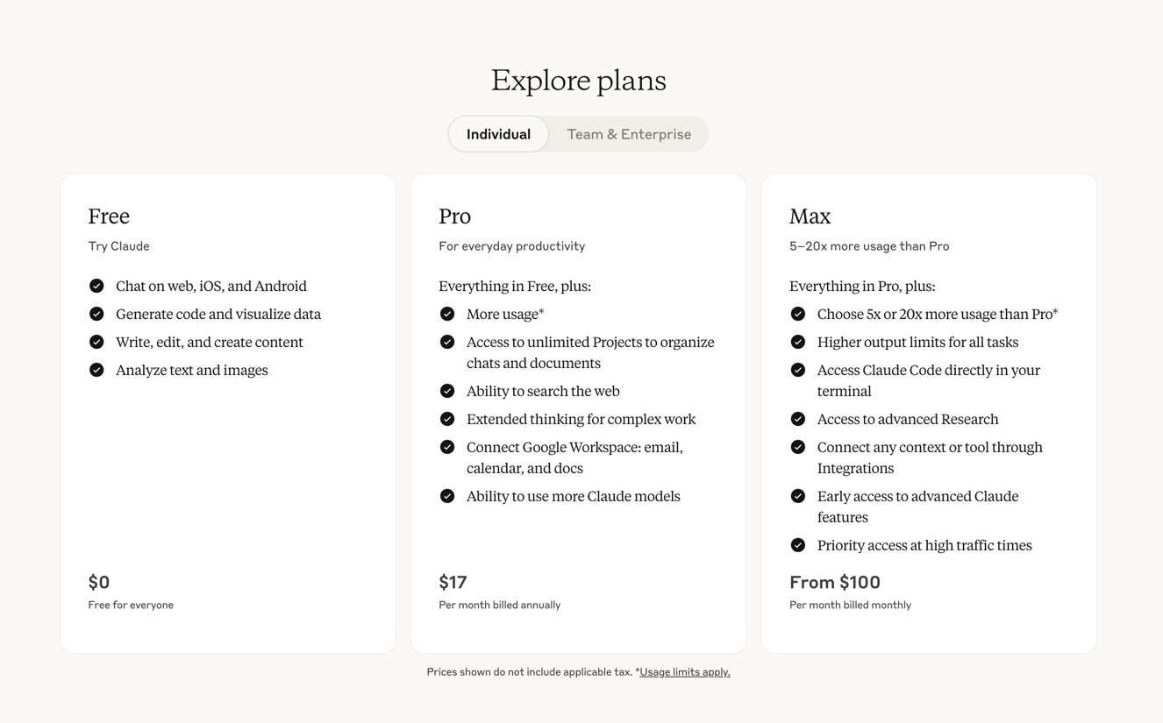Click checkmark icon next to "Extended thinking for complex work"
Image resolution: width=1163 pixels, height=723 pixels.
click(x=447, y=419)
